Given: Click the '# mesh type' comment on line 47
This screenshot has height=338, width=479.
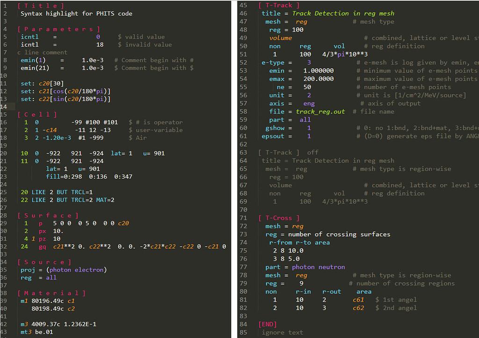Looking at the screenshot, I should tap(373, 22).
